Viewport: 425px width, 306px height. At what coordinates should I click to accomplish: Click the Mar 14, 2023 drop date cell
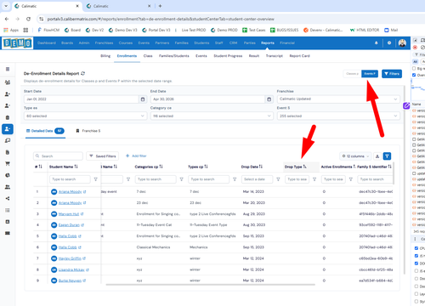point(253,192)
